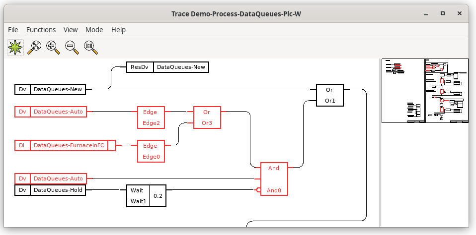Select the Dv DataQueues-Hold input block
The width and height of the screenshot is (476, 235).
(50, 190)
